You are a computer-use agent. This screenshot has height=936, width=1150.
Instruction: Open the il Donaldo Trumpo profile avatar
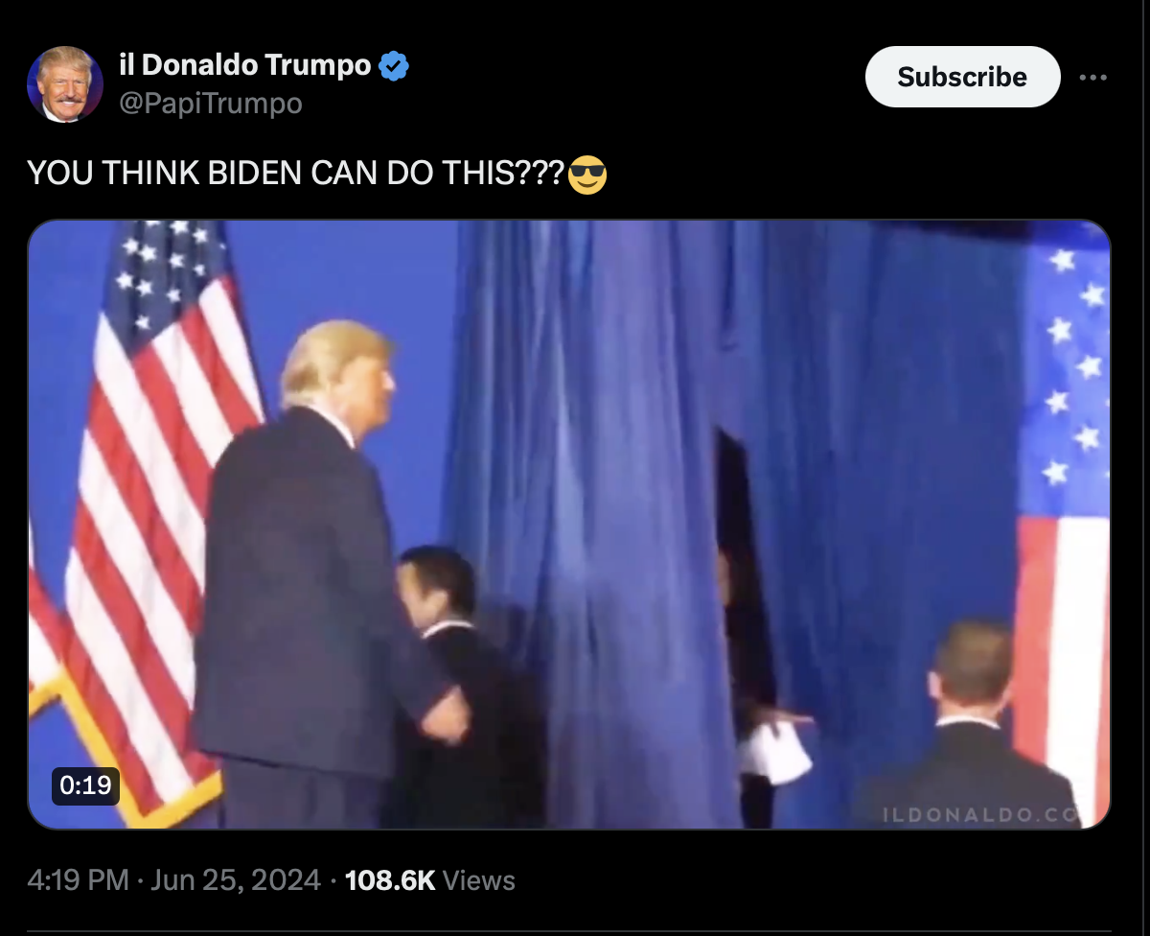(65, 84)
